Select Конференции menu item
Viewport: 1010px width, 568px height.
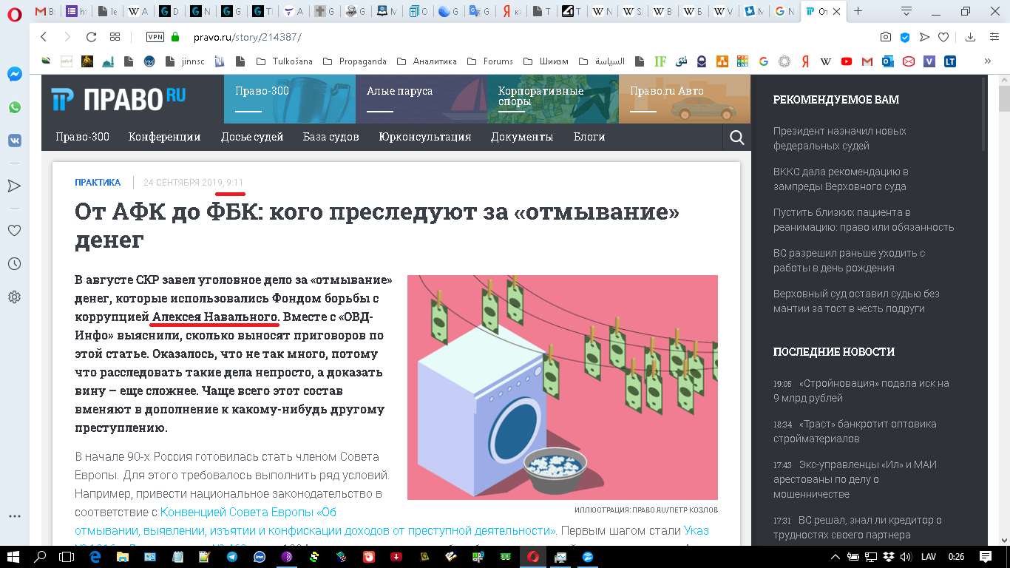click(164, 137)
